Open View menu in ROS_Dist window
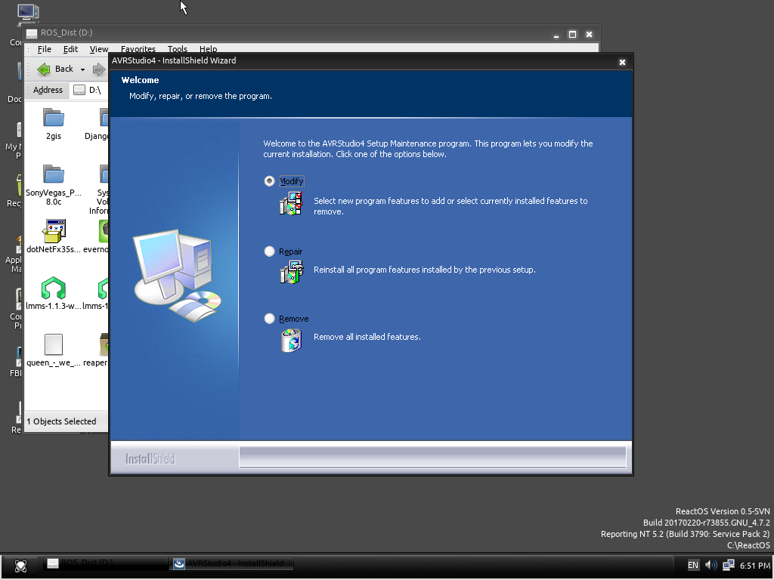 coord(99,49)
